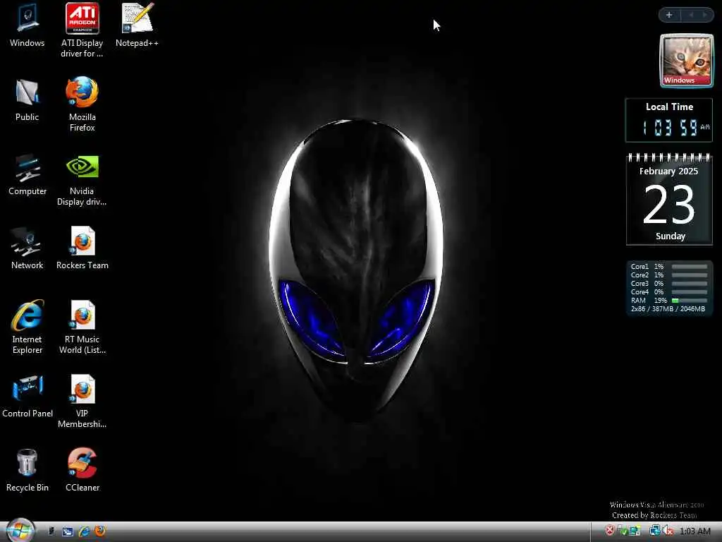The height and width of the screenshot is (542, 722).
Task: Click the Core3 0% reading
Action: [x=659, y=284]
